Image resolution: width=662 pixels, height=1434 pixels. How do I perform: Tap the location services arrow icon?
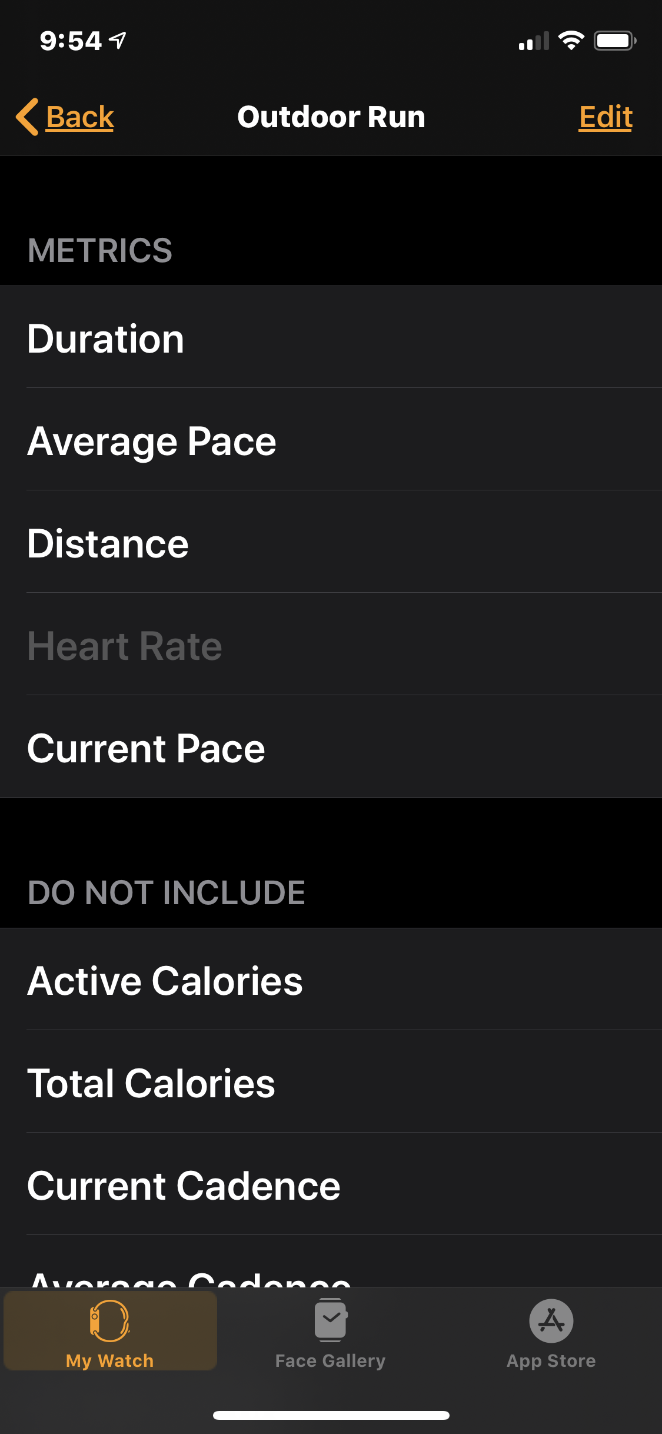[118, 41]
